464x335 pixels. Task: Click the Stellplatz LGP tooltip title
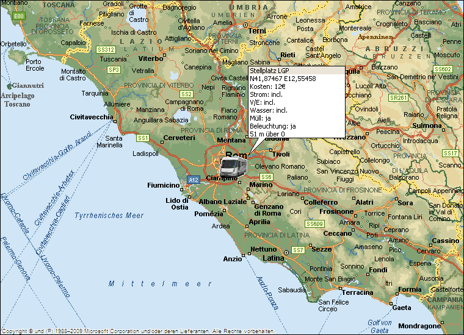pos(269,71)
